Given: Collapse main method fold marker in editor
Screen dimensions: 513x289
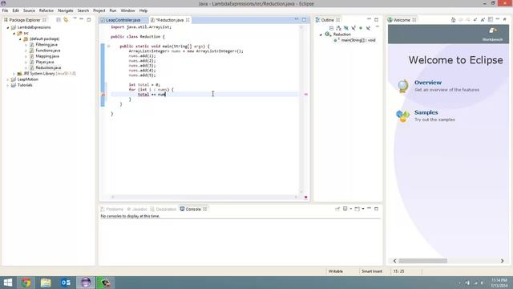Looking at the screenshot, I should 109,47.
